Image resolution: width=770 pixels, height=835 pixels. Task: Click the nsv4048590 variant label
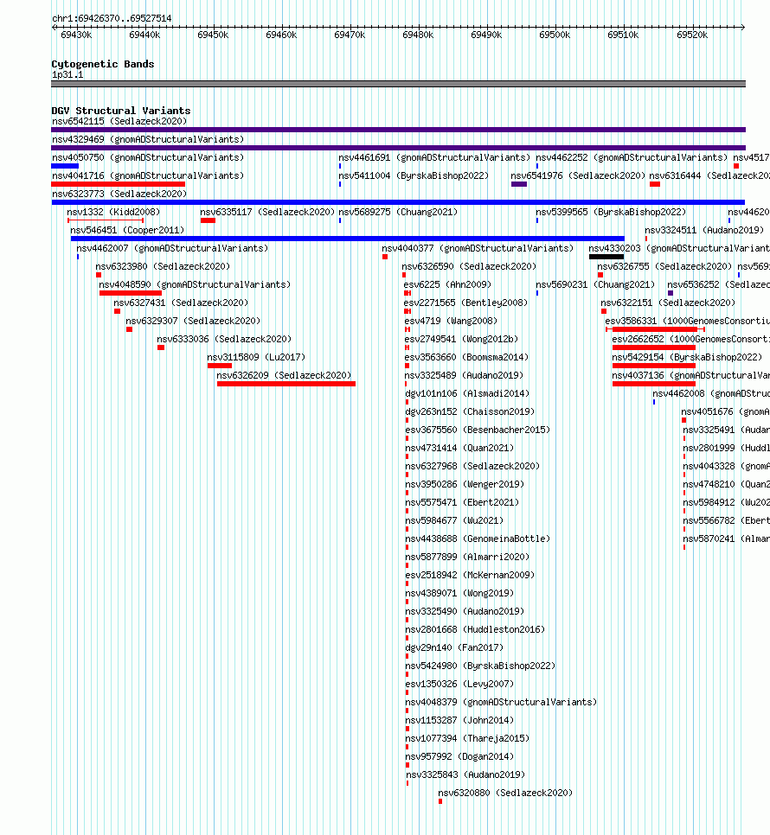point(195,284)
